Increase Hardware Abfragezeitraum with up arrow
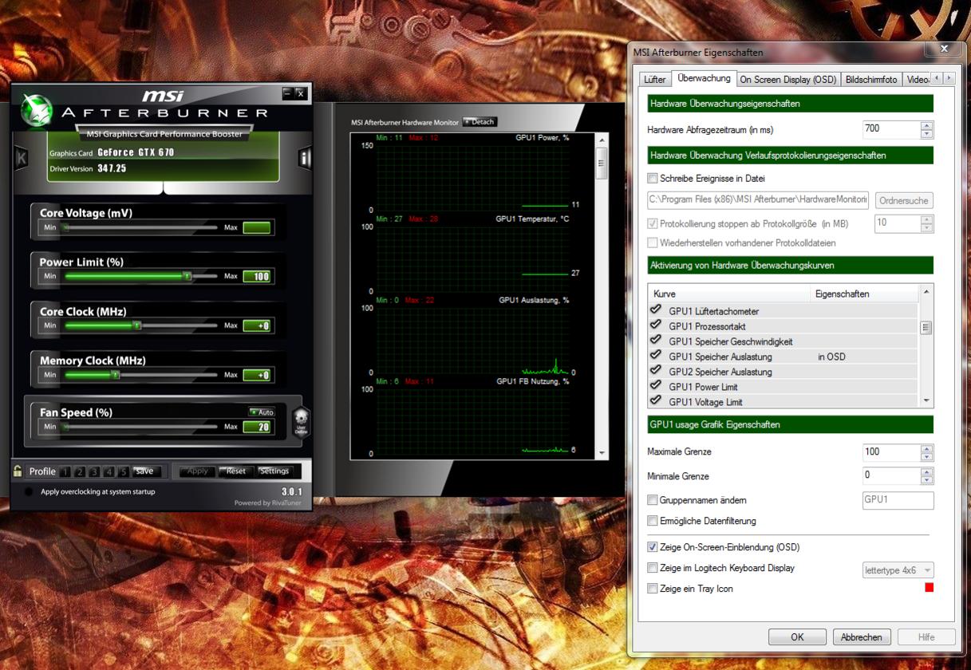 coord(926,125)
